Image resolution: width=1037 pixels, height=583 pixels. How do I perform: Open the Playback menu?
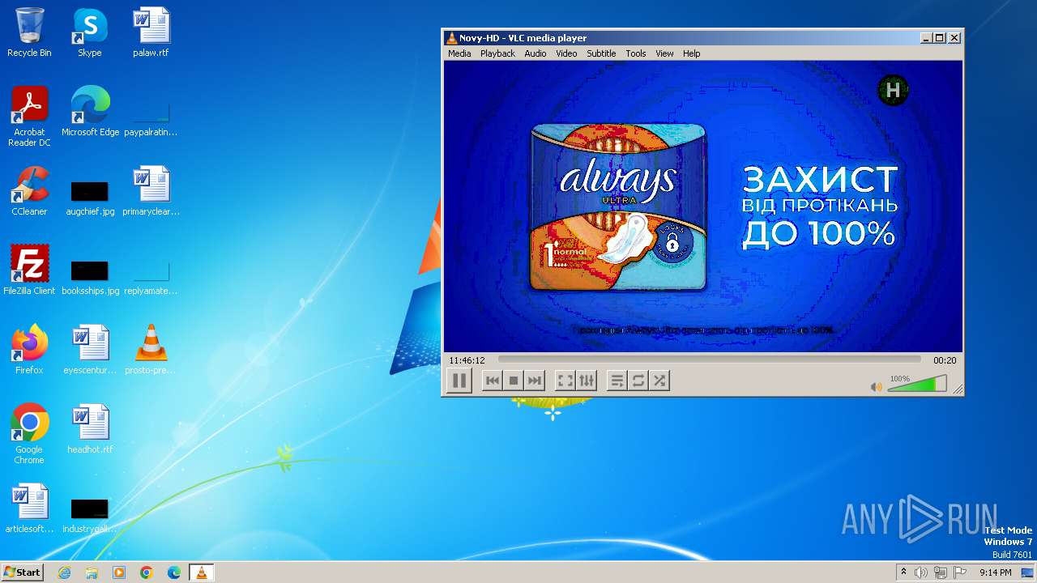point(497,53)
